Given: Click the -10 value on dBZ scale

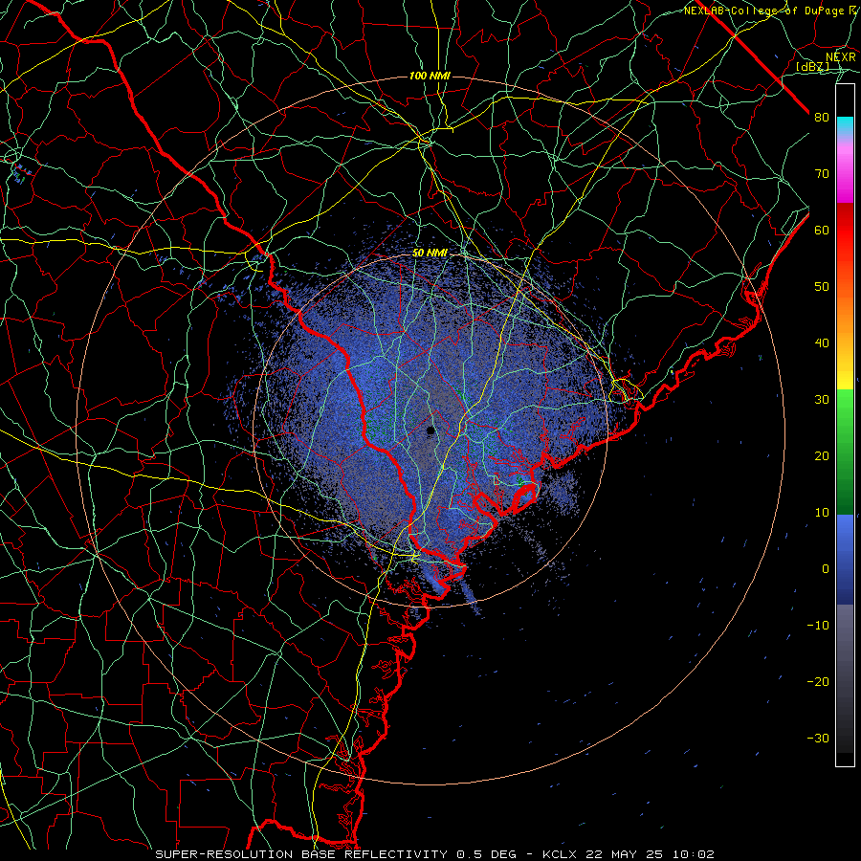Looking at the screenshot, I should coord(818,626).
